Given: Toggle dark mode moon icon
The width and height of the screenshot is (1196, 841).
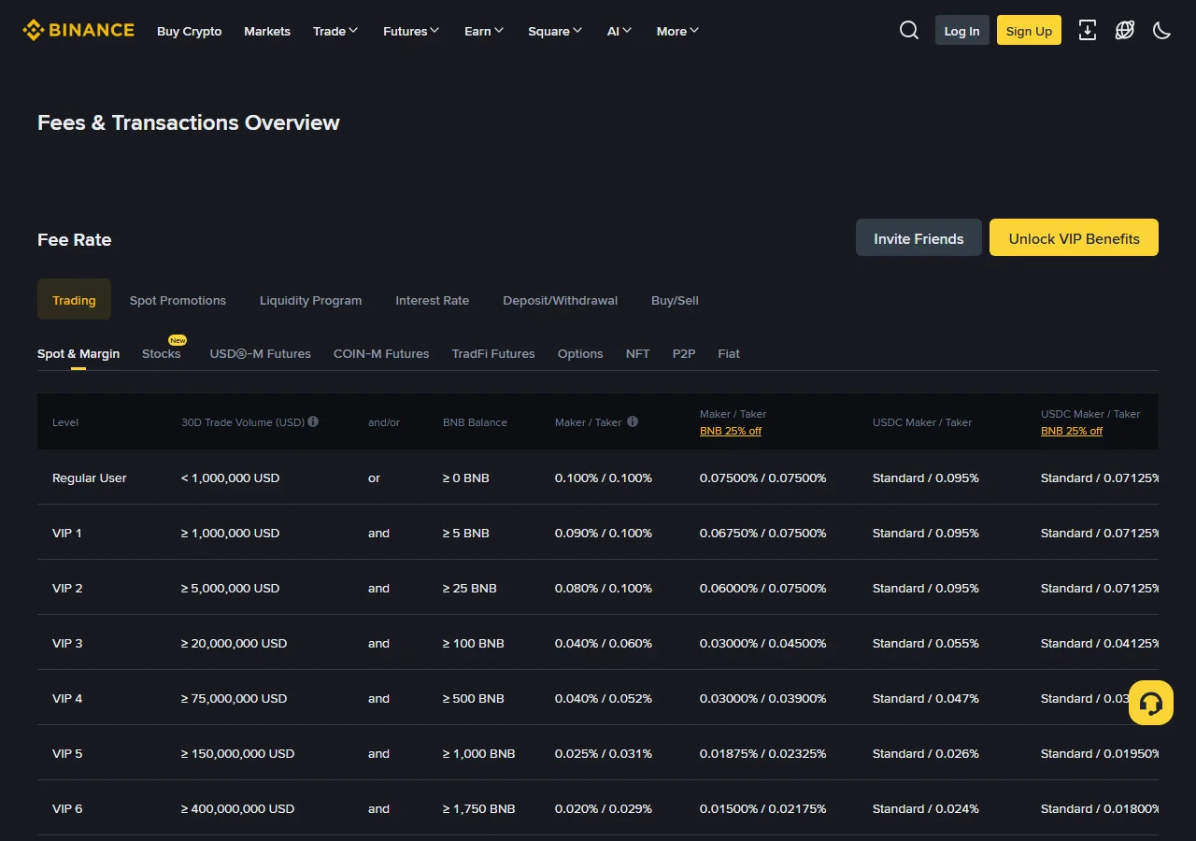Looking at the screenshot, I should (1162, 30).
